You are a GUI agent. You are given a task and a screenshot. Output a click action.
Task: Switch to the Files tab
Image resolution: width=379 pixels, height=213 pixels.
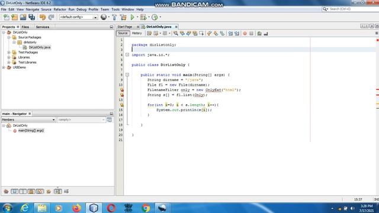(x=25, y=27)
